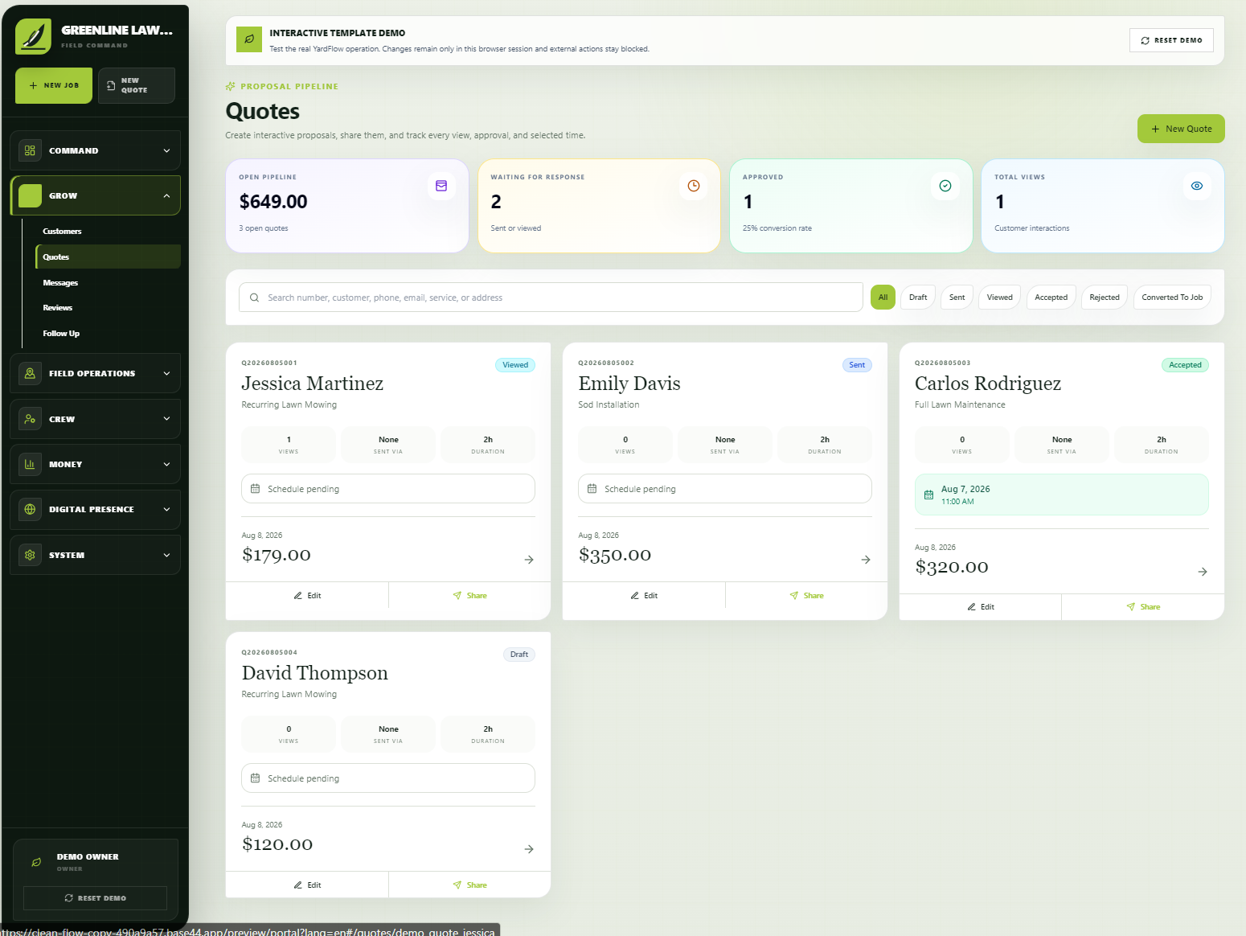Click the Money bar chart icon
This screenshot has width=1246, height=936.
(x=30, y=464)
